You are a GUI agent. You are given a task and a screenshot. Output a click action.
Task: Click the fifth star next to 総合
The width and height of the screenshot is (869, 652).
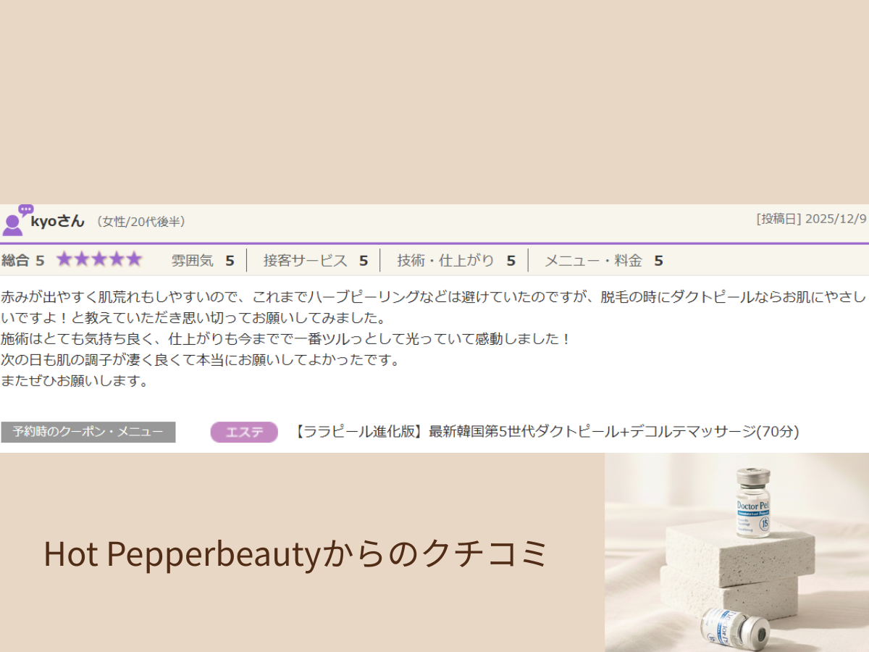(135, 259)
